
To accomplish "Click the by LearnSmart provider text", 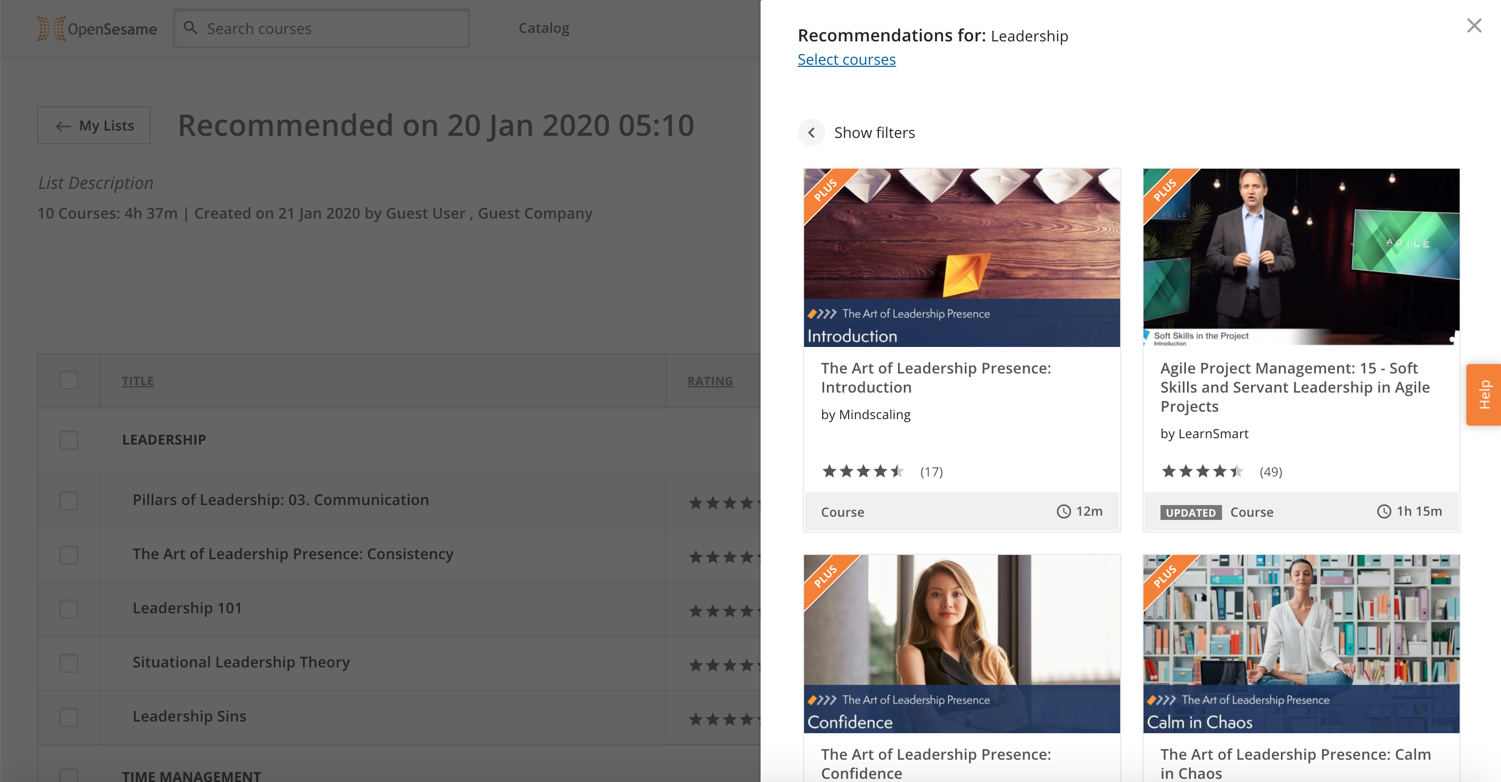I will 1204,433.
